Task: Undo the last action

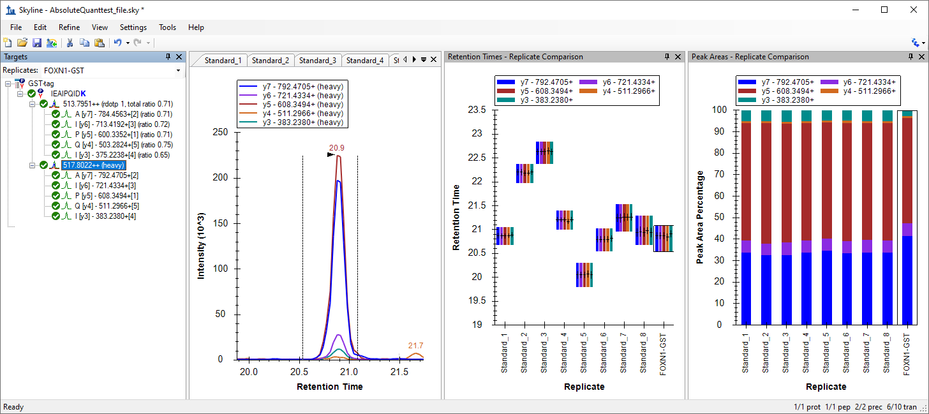Action: coord(117,43)
